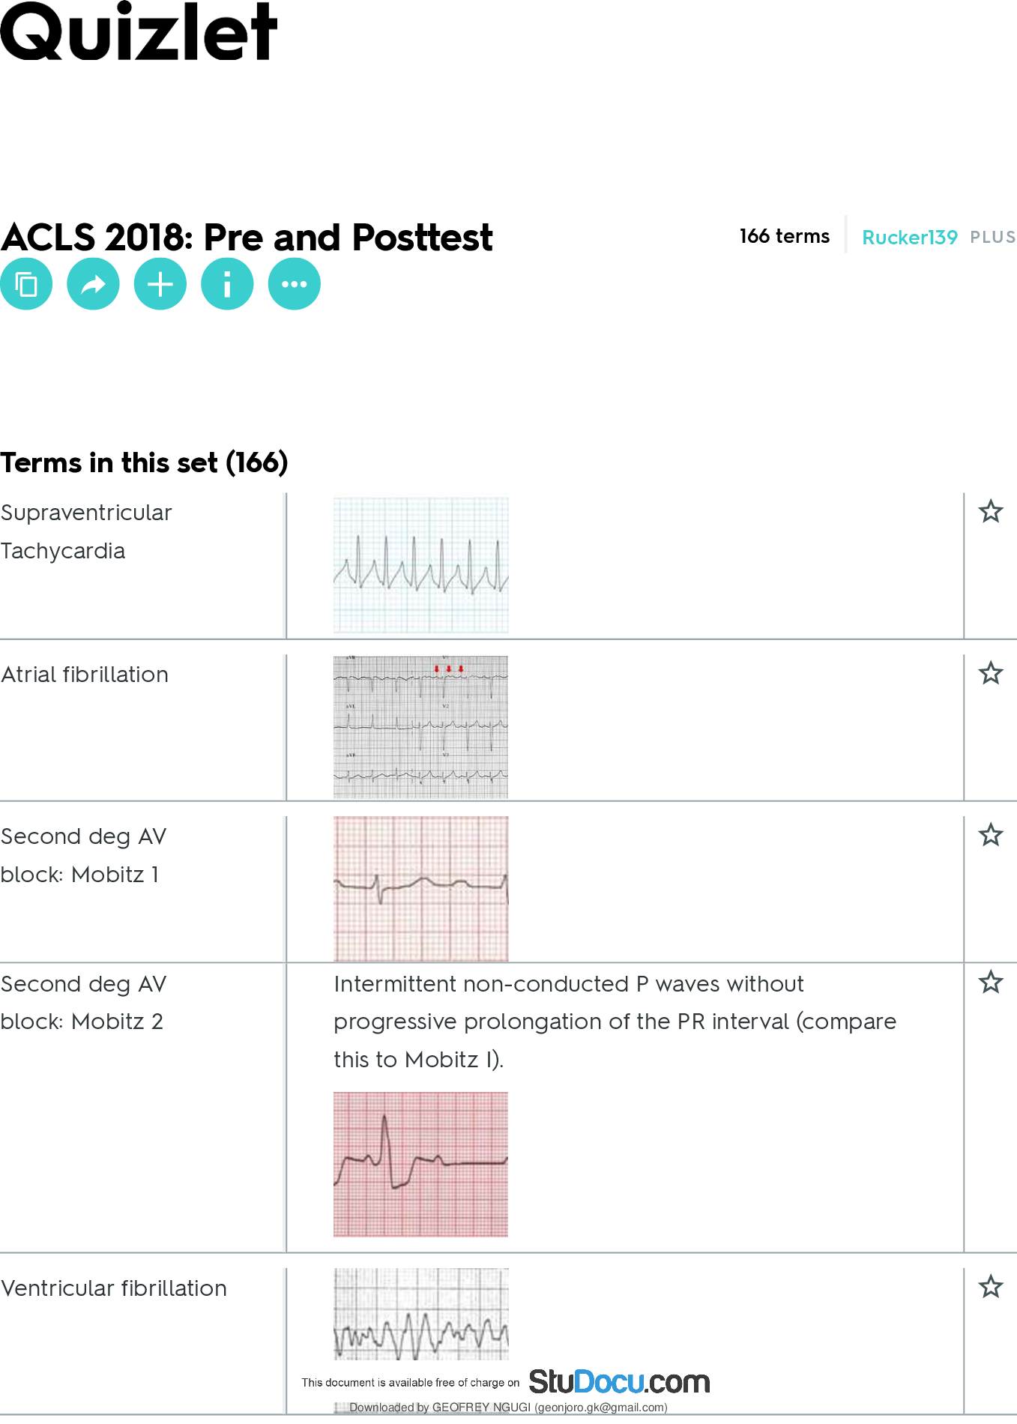The image size is (1017, 1424).
Task: Star the Mobitz 2 term
Action: click(991, 982)
